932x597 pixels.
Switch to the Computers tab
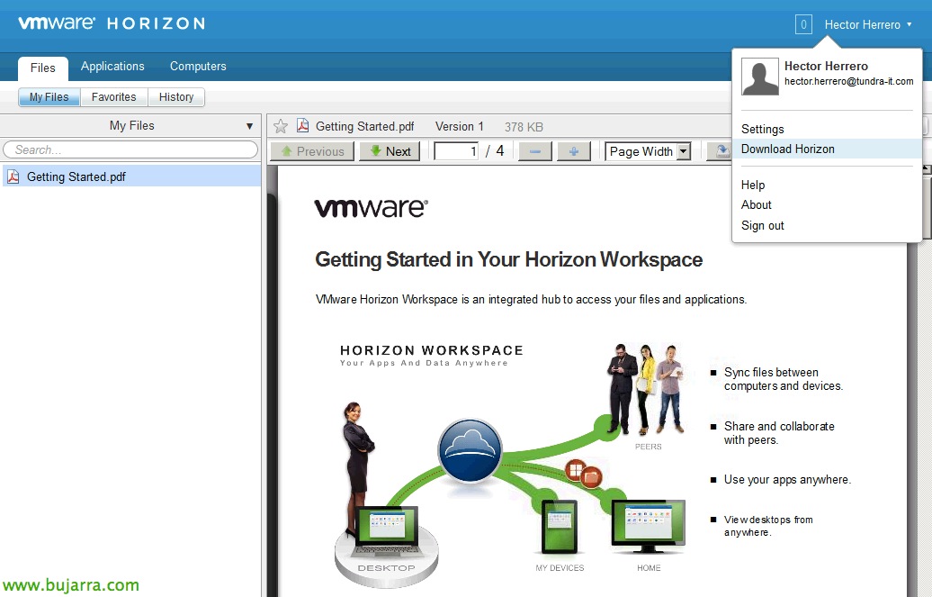[198, 66]
